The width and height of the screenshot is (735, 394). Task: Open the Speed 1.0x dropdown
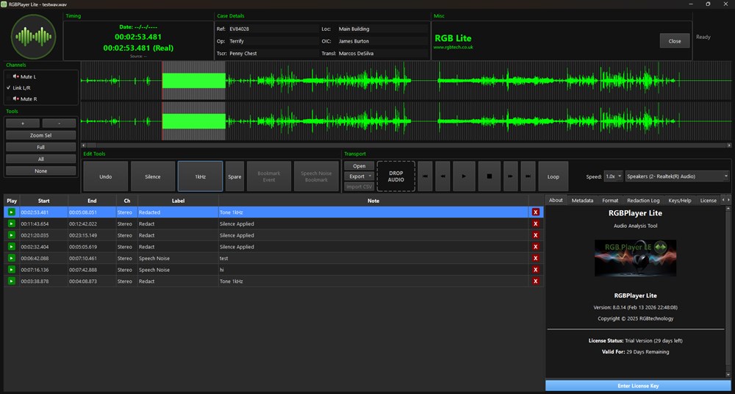(x=614, y=176)
